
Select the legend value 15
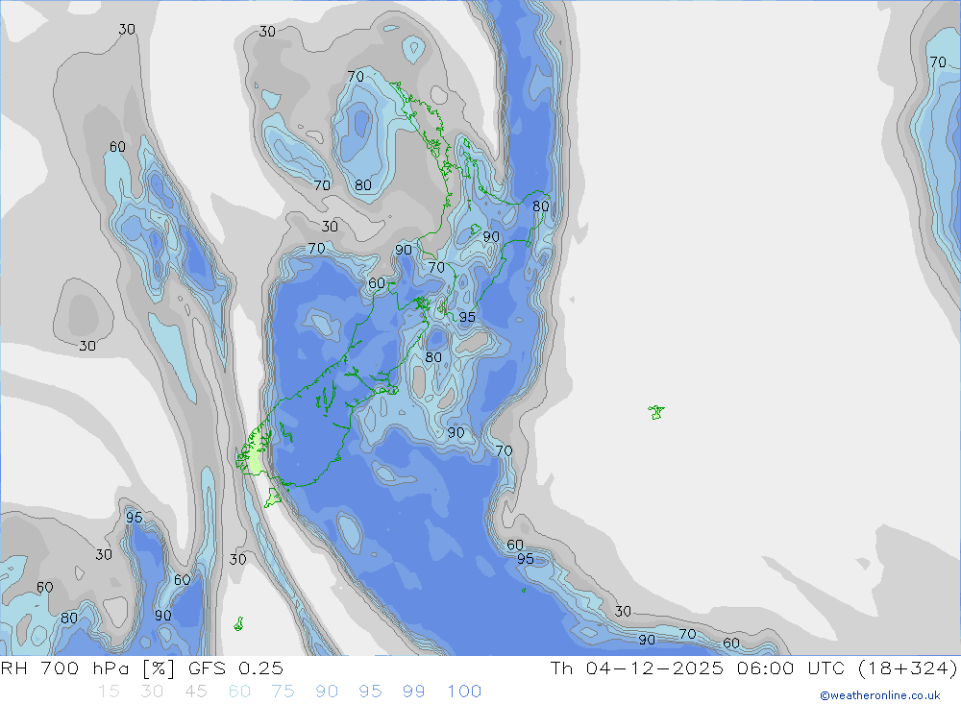tap(110, 692)
